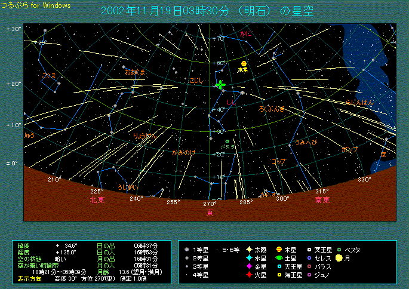Screen dimensions: 409x289
Task: Select the Ceres (セレス) legend icon
Action: point(309,258)
